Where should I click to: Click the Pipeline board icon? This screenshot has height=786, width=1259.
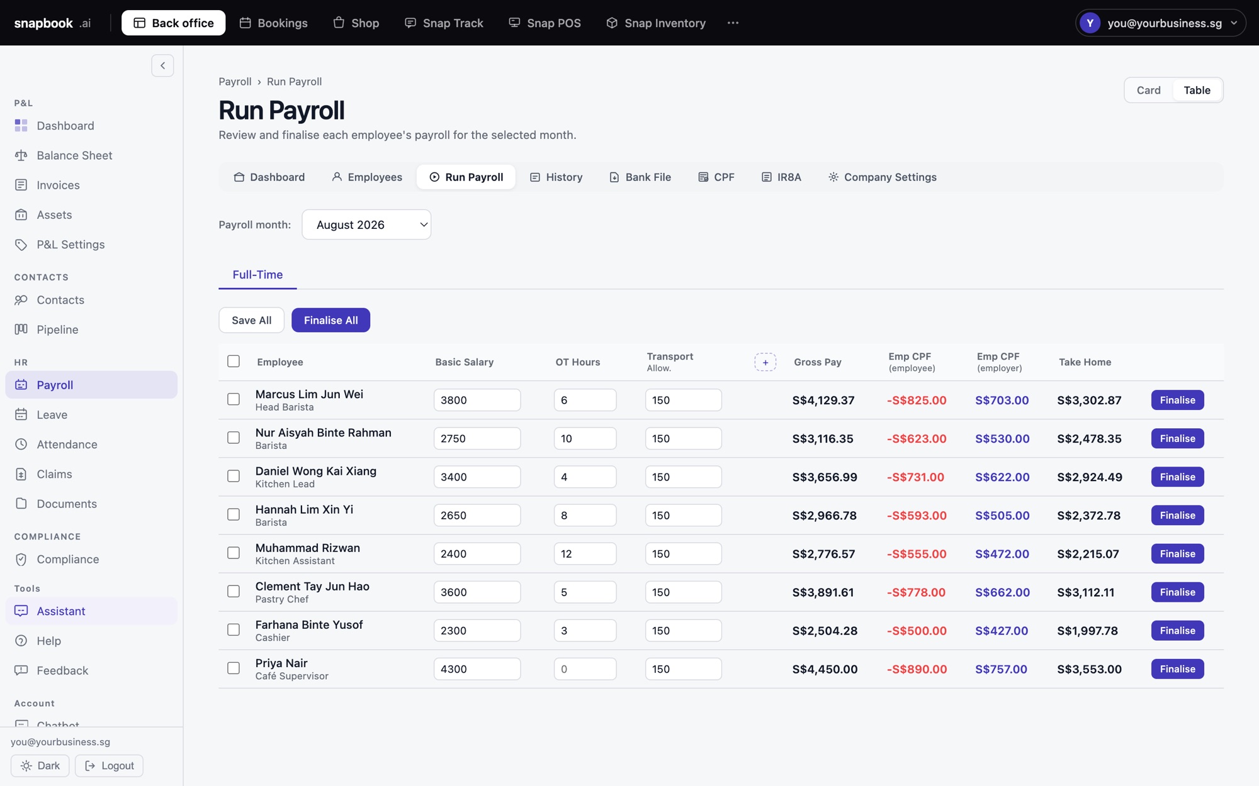(x=21, y=329)
